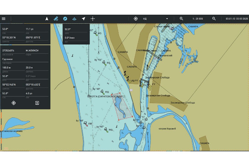Click the date and time display
This screenshot has height=166, width=249.
[236, 19]
